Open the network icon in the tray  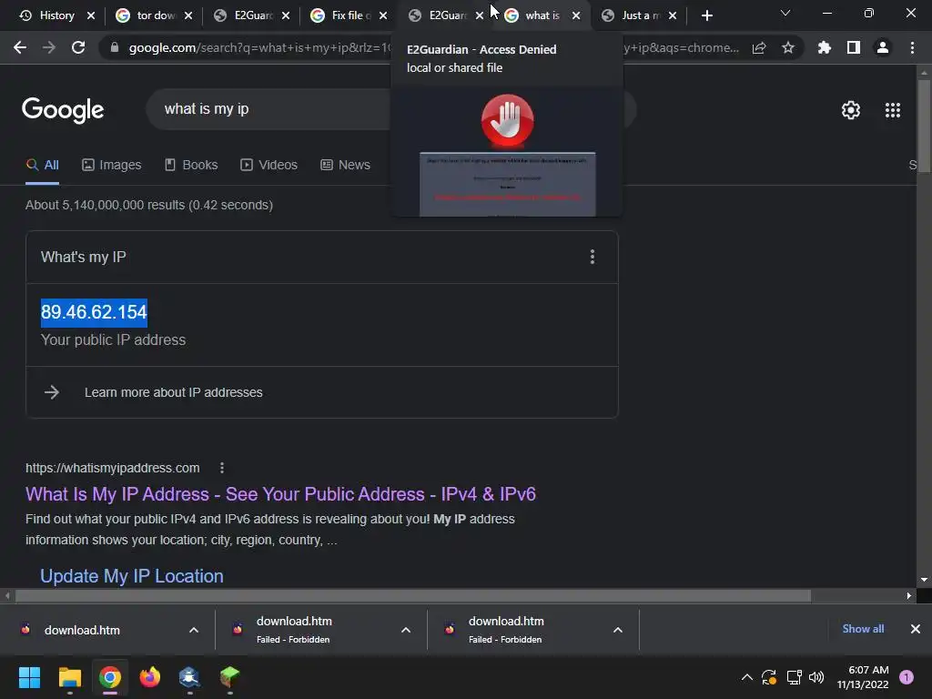[x=794, y=677]
